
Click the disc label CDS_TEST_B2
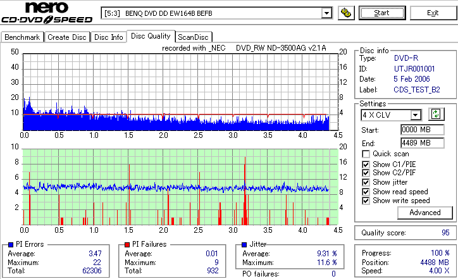[417, 90]
